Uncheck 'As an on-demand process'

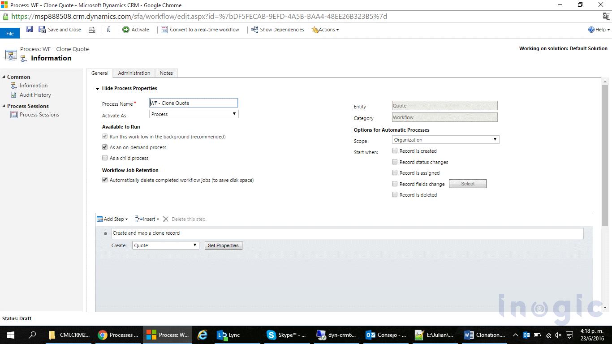105,147
